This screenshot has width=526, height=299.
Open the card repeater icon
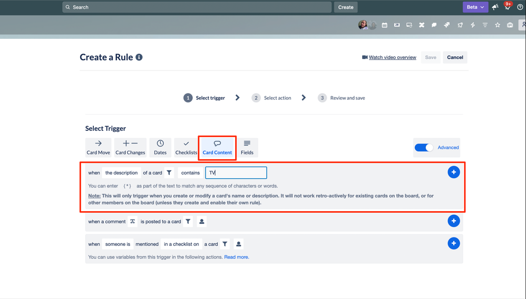coord(410,25)
